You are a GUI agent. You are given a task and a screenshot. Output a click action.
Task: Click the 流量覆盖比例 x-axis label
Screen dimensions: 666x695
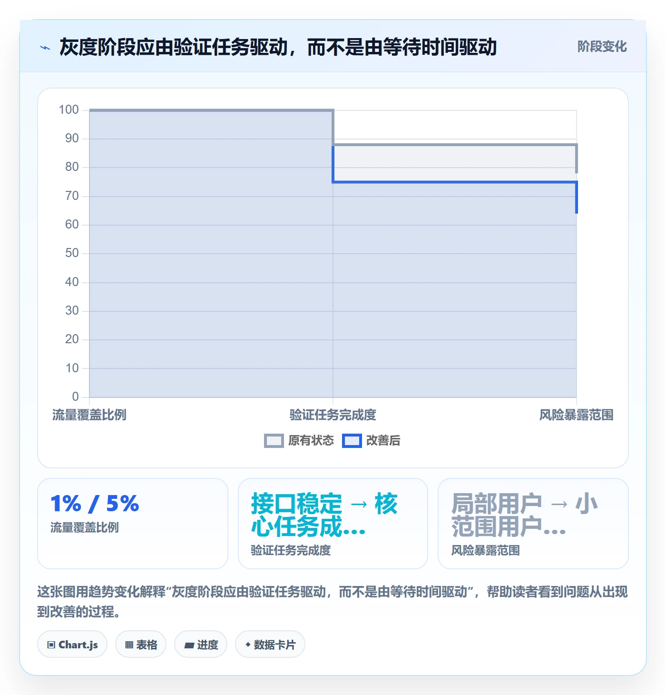pyautogui.click(x=89, y=415)
